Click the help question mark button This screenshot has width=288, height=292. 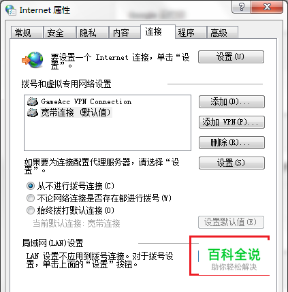pyautogui.click(x=242, y=7)
